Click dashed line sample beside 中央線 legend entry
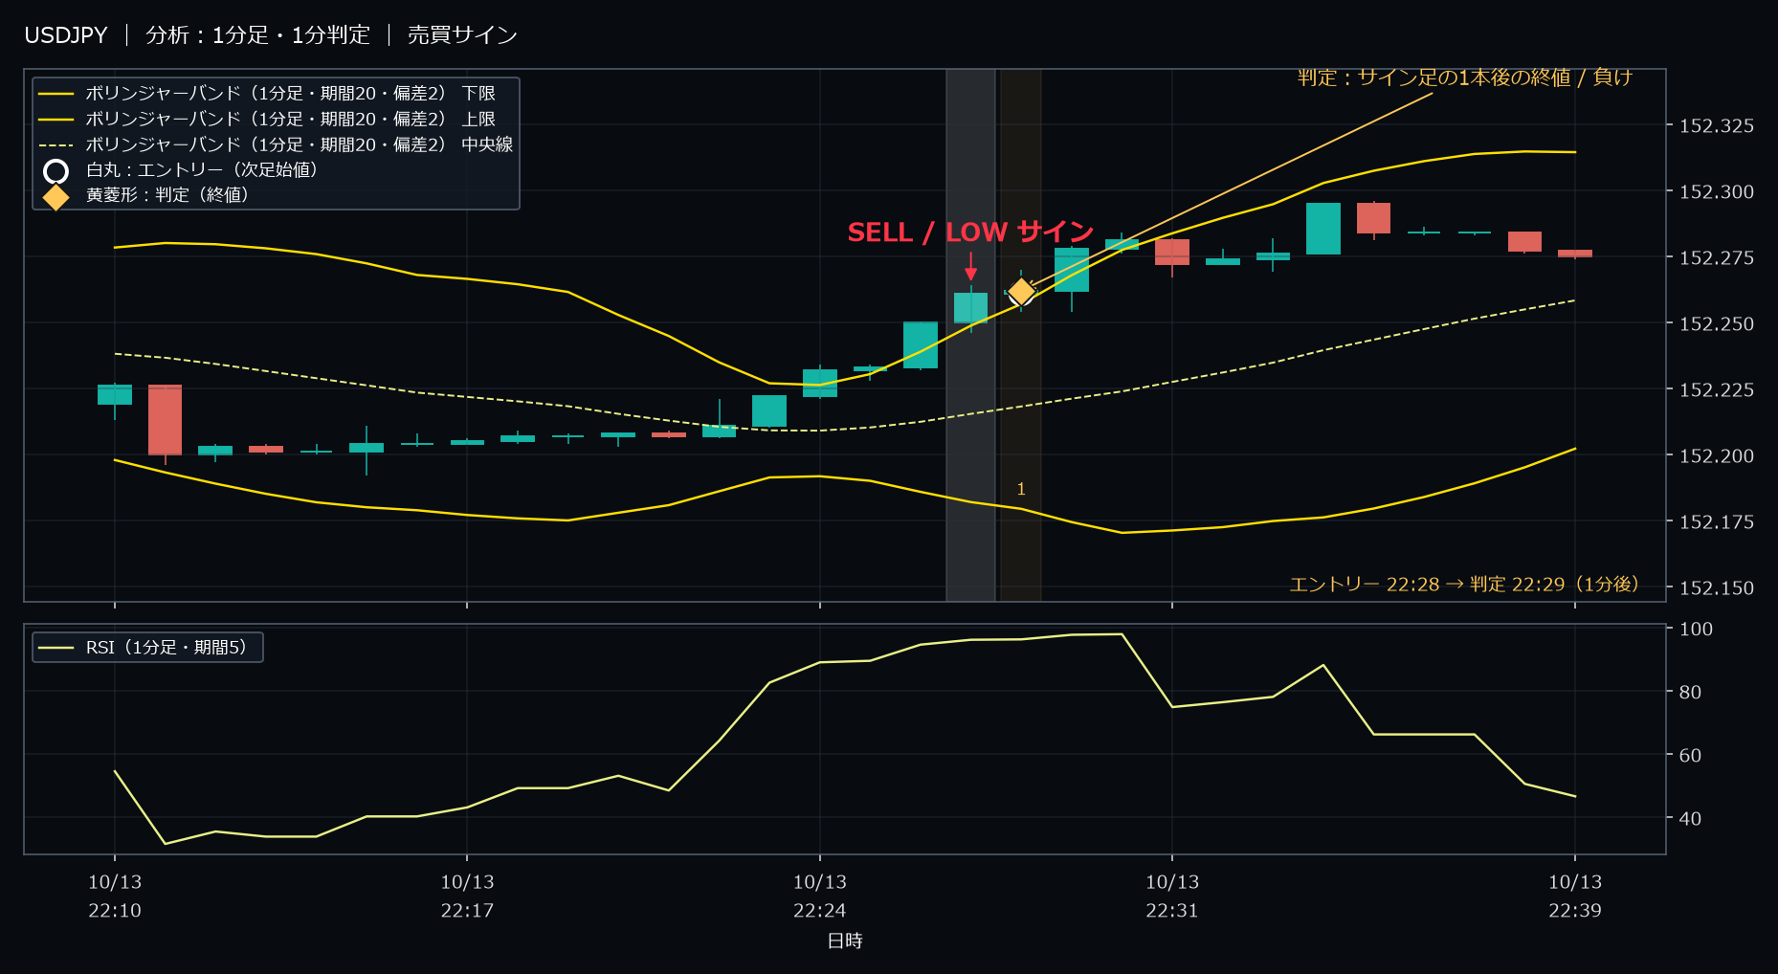The height and width of the screenshot is (974, 1778). click(x=56, y=145)
